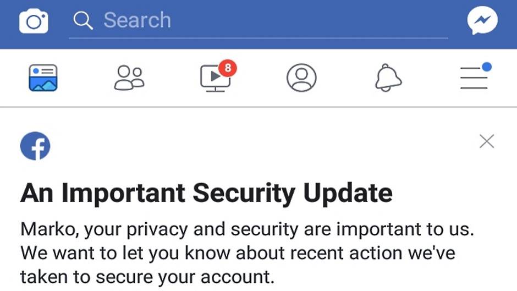The height and width of the screenshot is (291, 517).
Task: Tap the word 'Search' placeholder text
Action: click(x=137, y=21)
